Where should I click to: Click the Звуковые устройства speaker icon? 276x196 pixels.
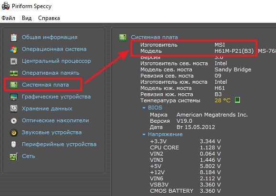pyautogui.click(x=14, y=132)
